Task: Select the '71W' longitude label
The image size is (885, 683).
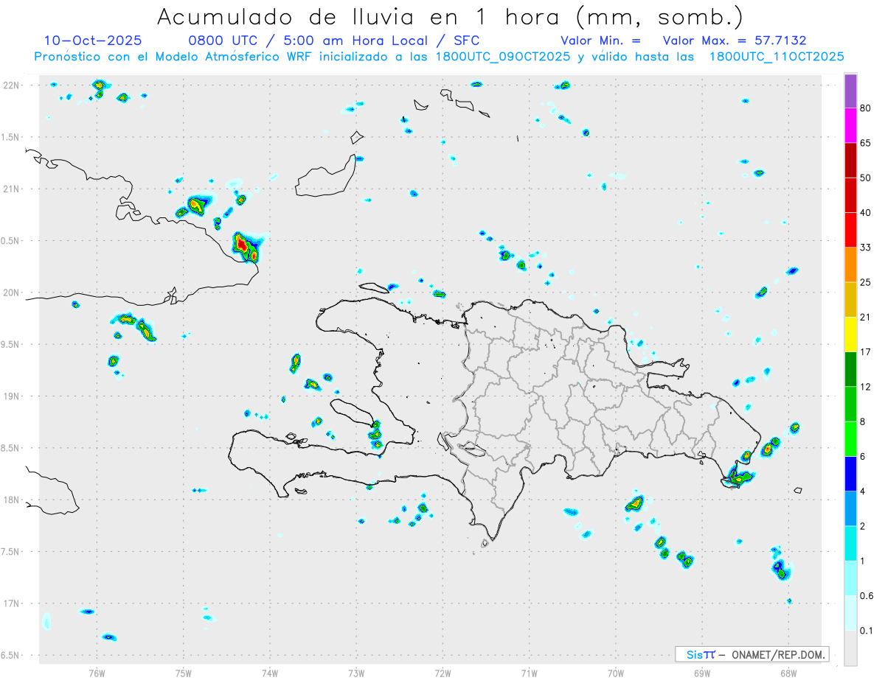Action: [x=529, y=673]
